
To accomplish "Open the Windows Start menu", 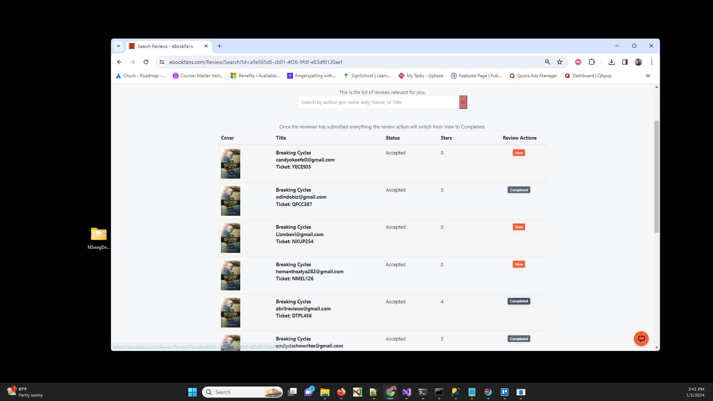I will point(192,392).
